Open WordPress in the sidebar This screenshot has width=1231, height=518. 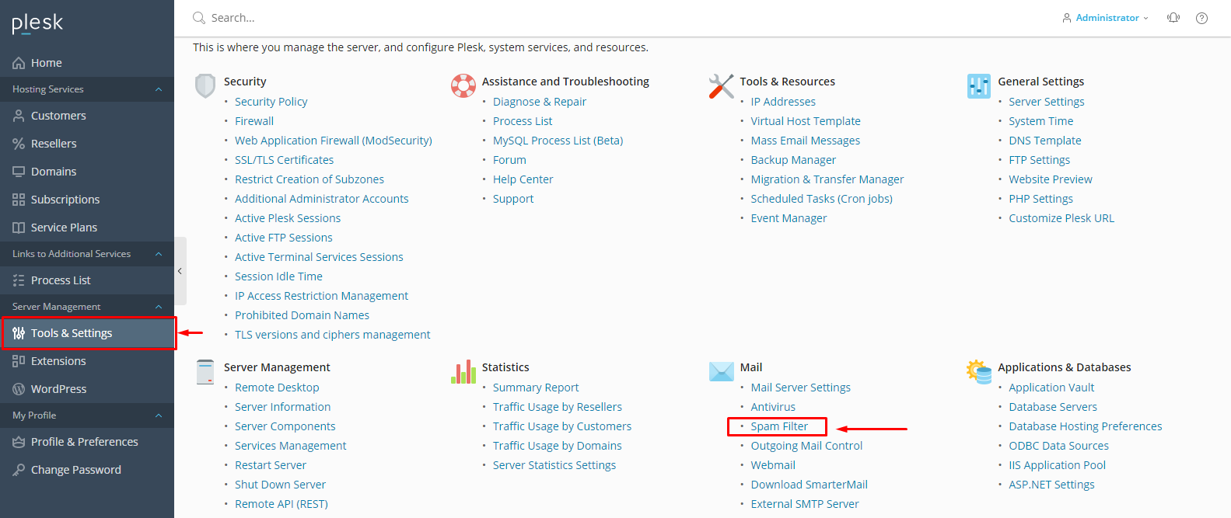pyautogui.click(x=87, y=389)
